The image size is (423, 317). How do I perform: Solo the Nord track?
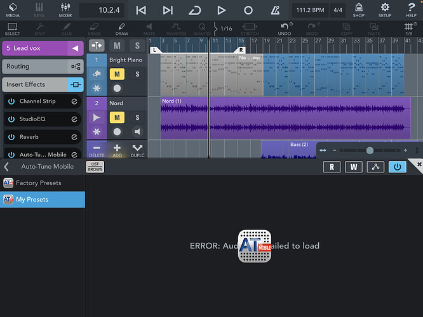coord(137,117)
